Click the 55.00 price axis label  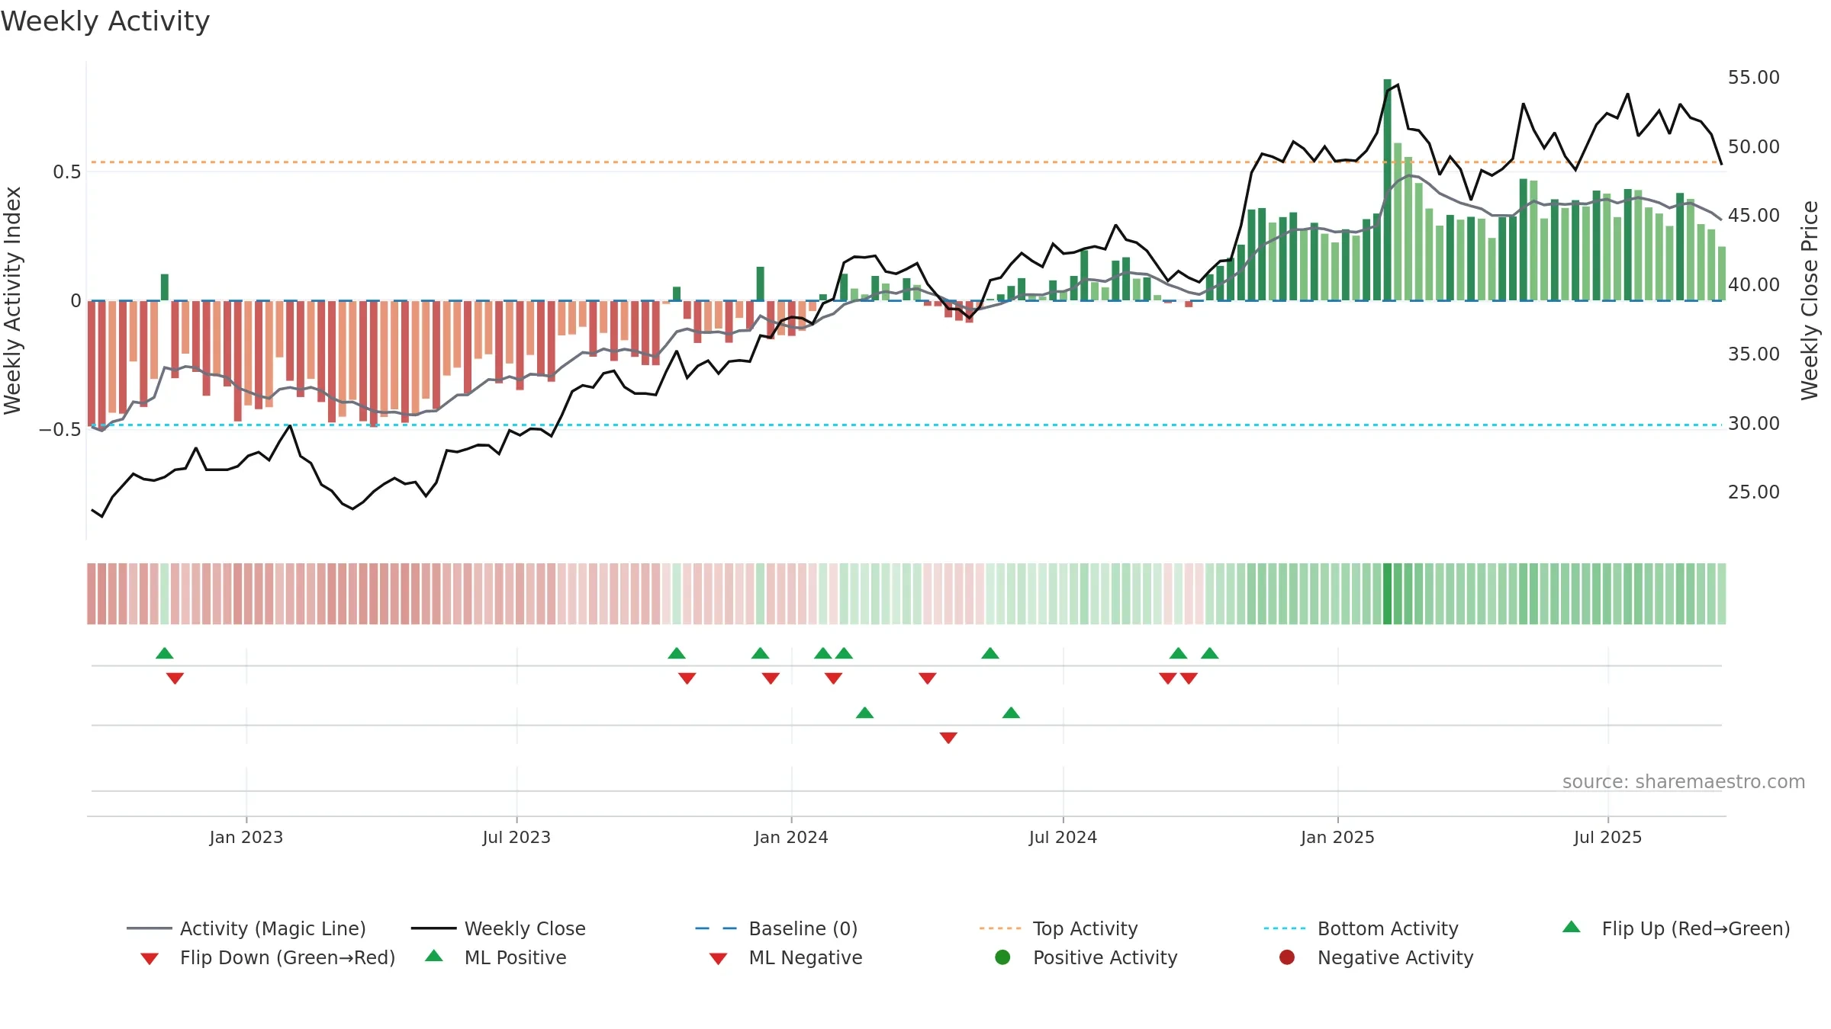coord(1753,78)
